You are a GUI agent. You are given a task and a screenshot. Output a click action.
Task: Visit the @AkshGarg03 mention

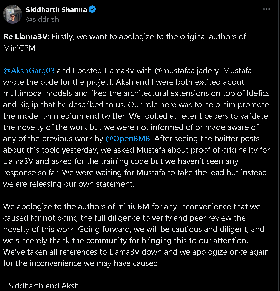[29, 70]
